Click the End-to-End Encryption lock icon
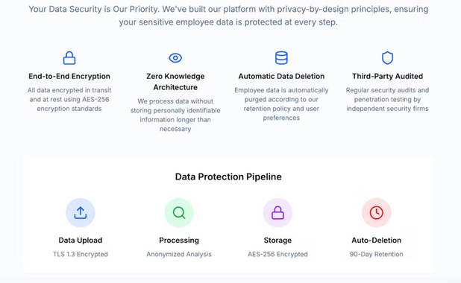This screenshot has height=283, width=461. click(x=69, y=58)
